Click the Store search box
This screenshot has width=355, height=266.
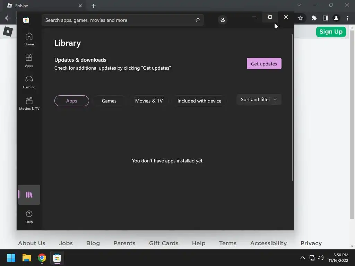coord(122,20)
